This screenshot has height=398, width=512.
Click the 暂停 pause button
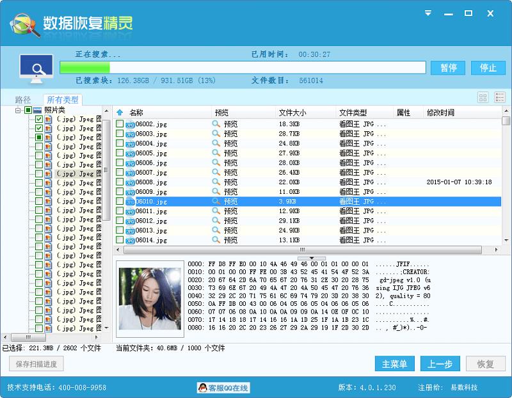coord(447,67)
